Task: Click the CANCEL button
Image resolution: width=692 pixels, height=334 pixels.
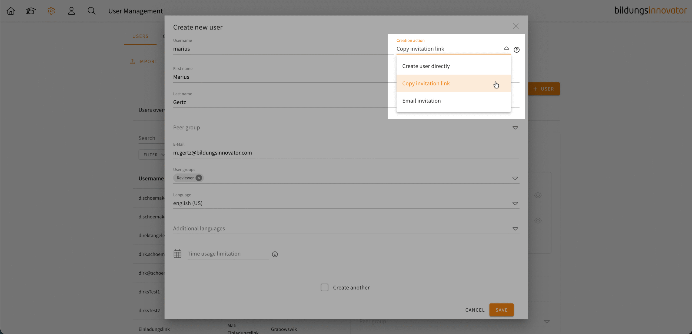Action: click(475, 310)
